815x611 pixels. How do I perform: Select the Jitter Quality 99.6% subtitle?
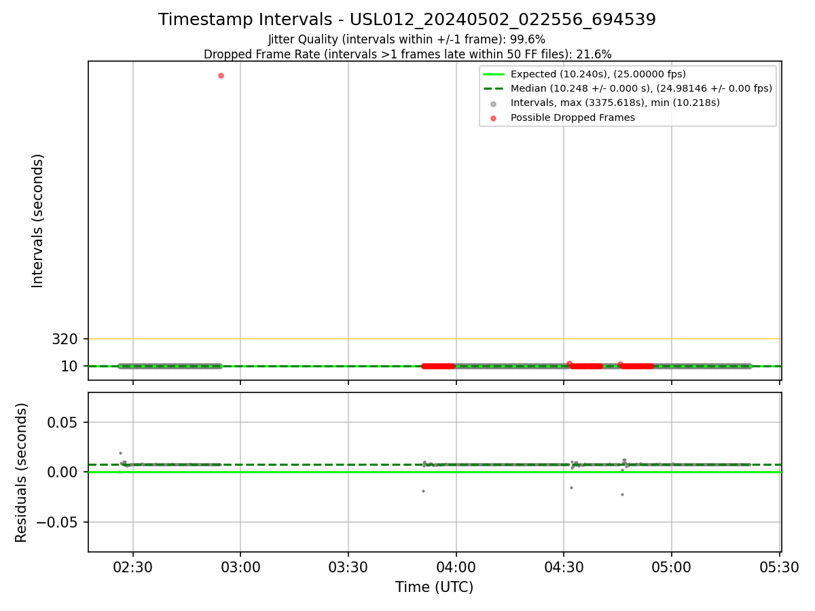click(x=407, y=39)
